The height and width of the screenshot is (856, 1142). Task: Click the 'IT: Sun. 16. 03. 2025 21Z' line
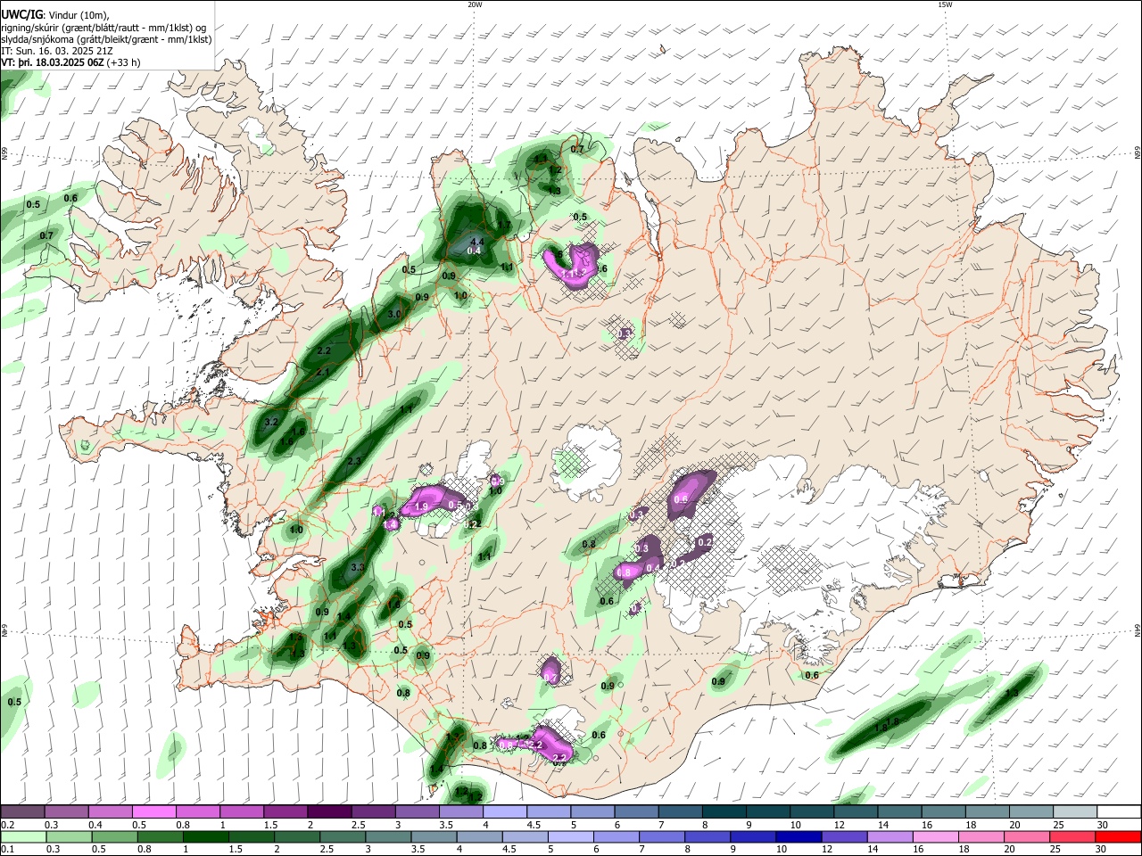[56, 51]
